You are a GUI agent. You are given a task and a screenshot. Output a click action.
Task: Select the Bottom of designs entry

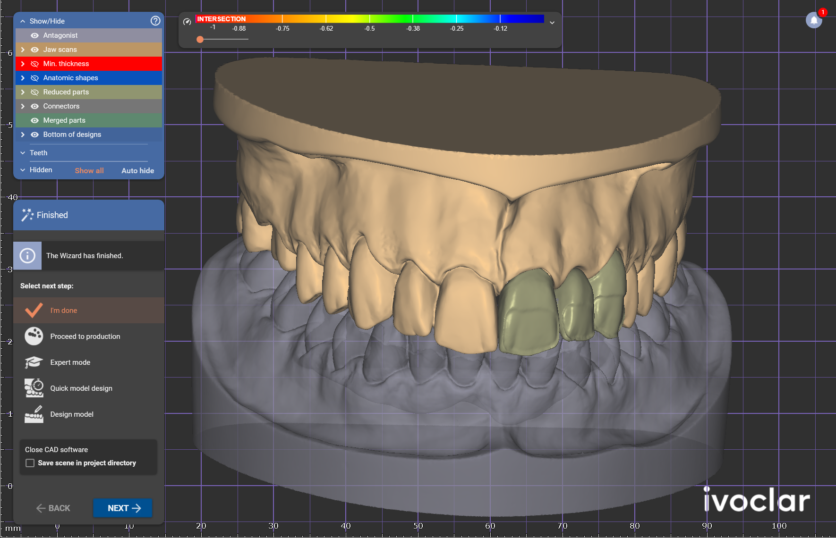(x=89, y=134)
